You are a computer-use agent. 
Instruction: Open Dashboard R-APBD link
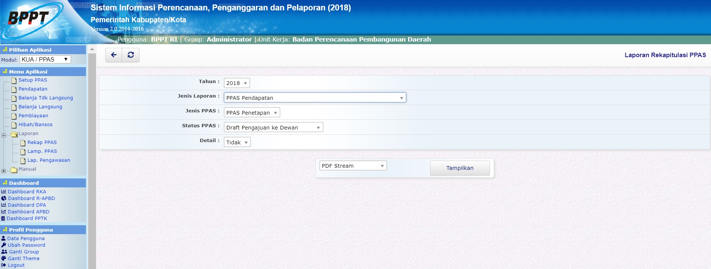[32, 198]
